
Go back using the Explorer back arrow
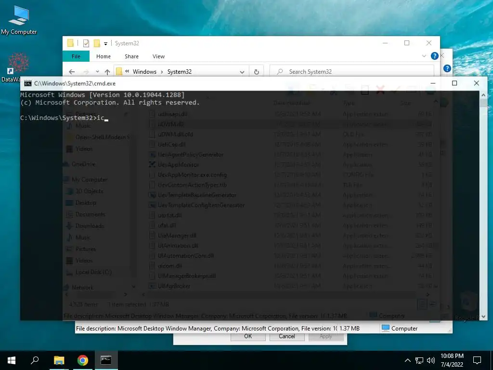click(72, 72)
